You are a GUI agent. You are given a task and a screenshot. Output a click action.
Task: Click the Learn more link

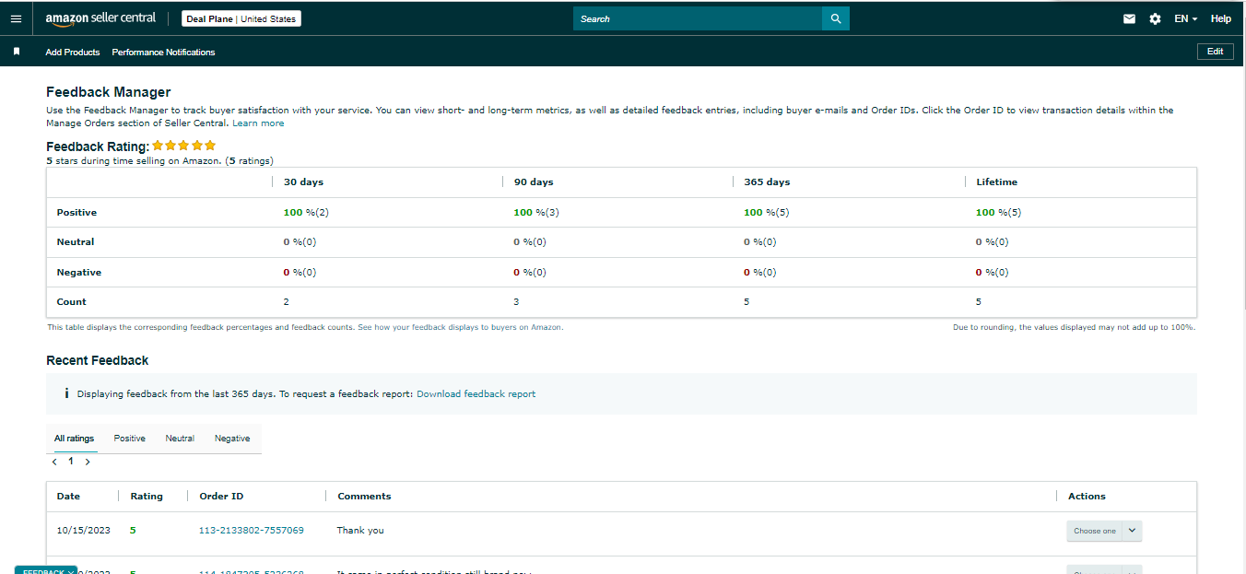[258, 123]
